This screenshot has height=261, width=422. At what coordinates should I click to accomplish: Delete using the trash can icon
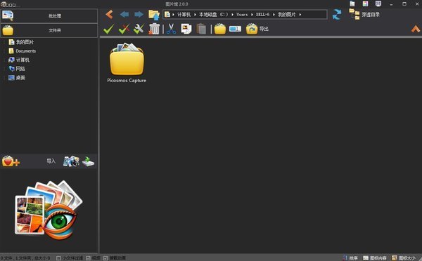pyautogui.click(x=154, y=29)
